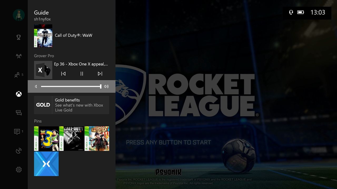Open the Messages chat tab icon

19,113
